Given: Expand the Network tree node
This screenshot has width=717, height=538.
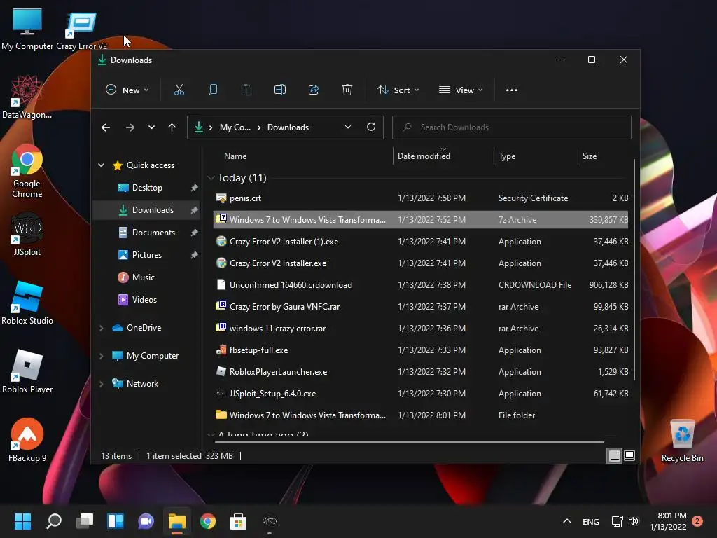Looking at the screenshot, I should coord(101,384).
